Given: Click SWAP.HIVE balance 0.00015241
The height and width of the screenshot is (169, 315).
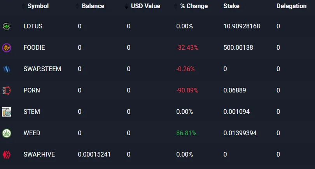Looking at the screenshot, I should [x=94, y=155].
